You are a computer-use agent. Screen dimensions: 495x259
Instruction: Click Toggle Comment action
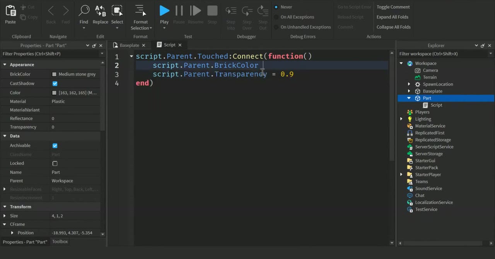[393, 7]
